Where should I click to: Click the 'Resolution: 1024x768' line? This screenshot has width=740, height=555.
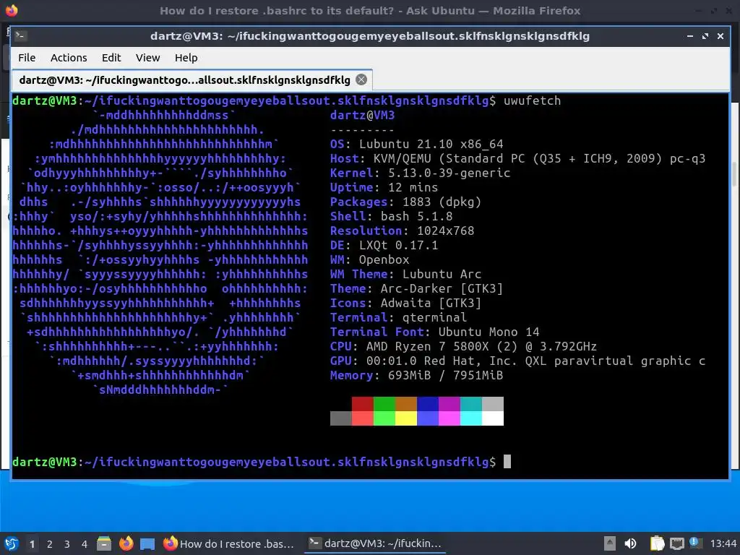click(x=402, y=231)
